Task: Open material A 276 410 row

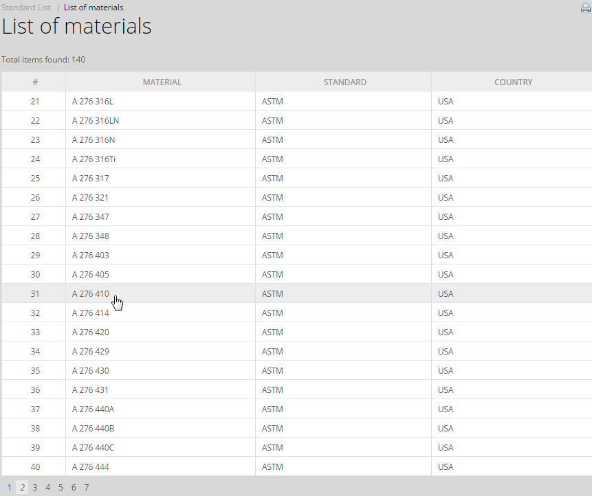Action: click(297, 293)
